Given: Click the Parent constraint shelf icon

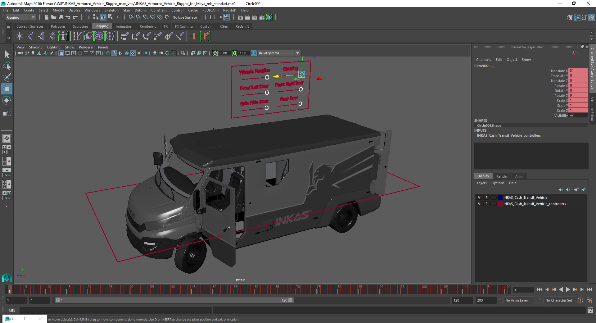Looking at the screenshot, I should point(125,36).
